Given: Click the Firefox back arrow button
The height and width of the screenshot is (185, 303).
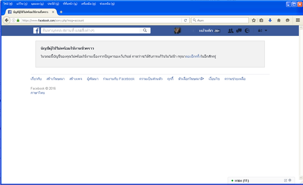Looking at the screenshot, I should (6, 21).
